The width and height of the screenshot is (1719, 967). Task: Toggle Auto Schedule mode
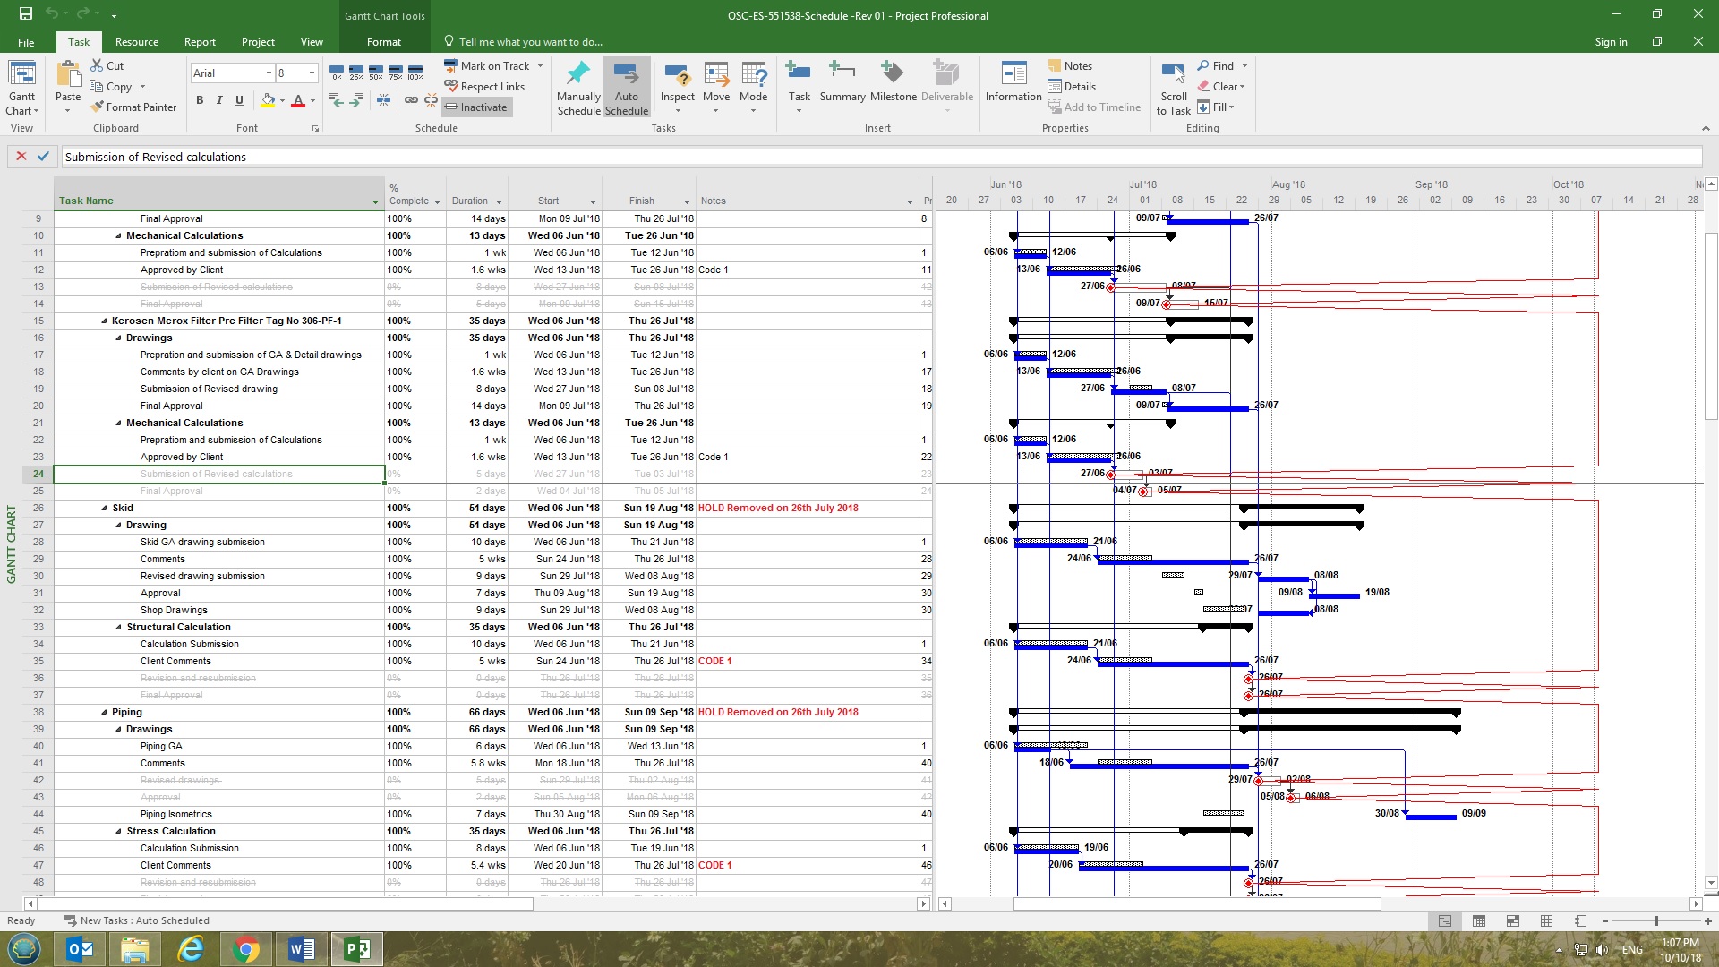click(x=627, y=88)
